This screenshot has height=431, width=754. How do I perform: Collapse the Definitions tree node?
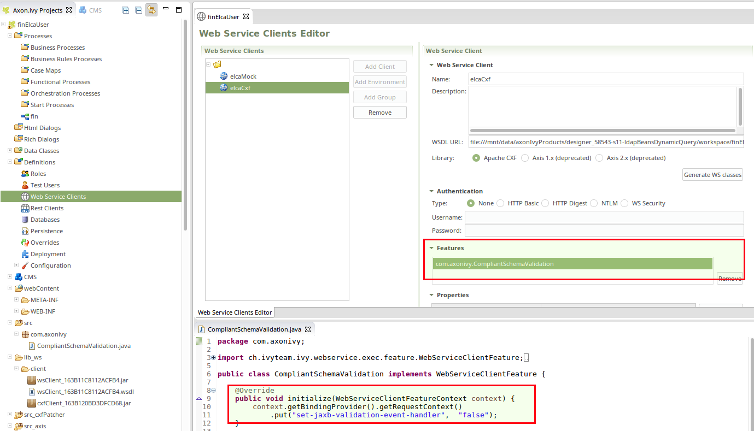pyautogui.click(x=10, y=162)
